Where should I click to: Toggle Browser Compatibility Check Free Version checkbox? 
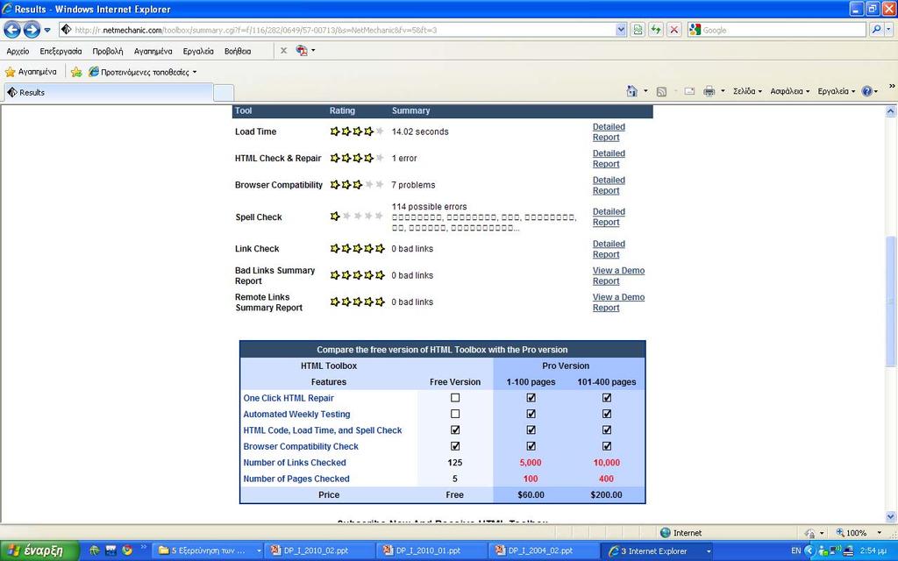pos(455,445)
